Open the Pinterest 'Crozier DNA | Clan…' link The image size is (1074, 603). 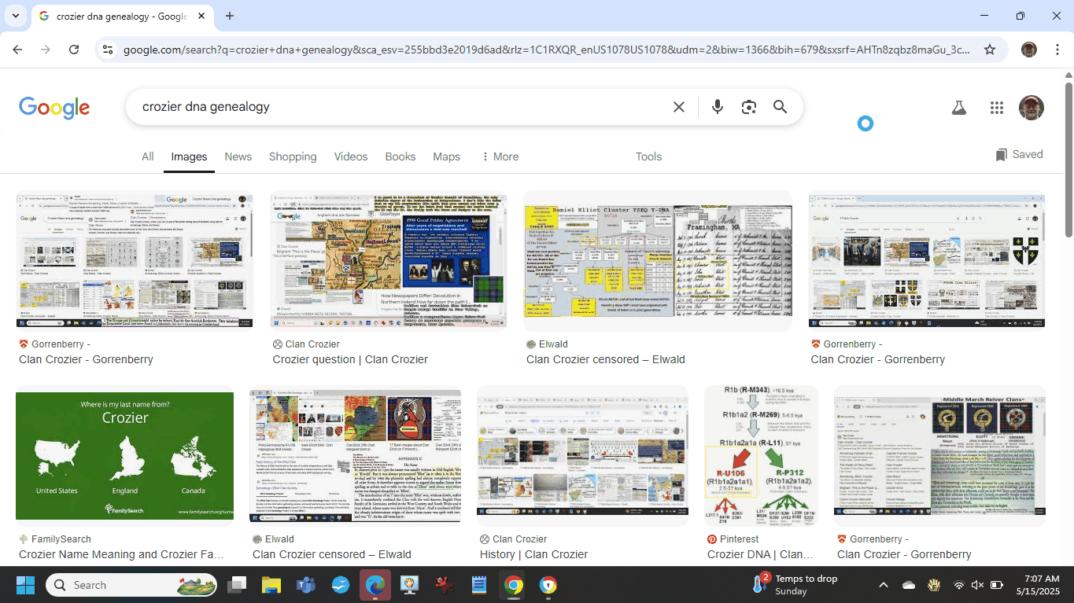(x=760, y=554)
